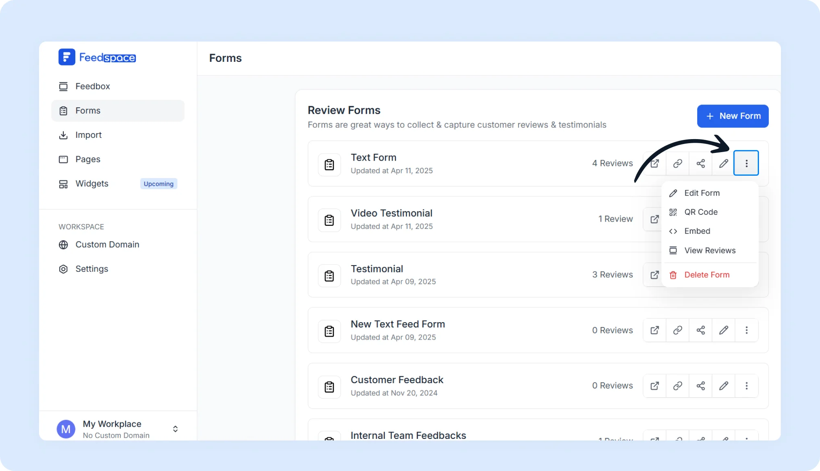Screen dimensions: 820x471
Task: Edit Customer Feedback with pencil icon
Action: coord(723,386)
